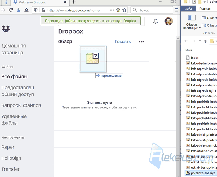Click the kak-uznat-adres-st image icon
This screenshot has width=217, height=177.
[188, 151]
